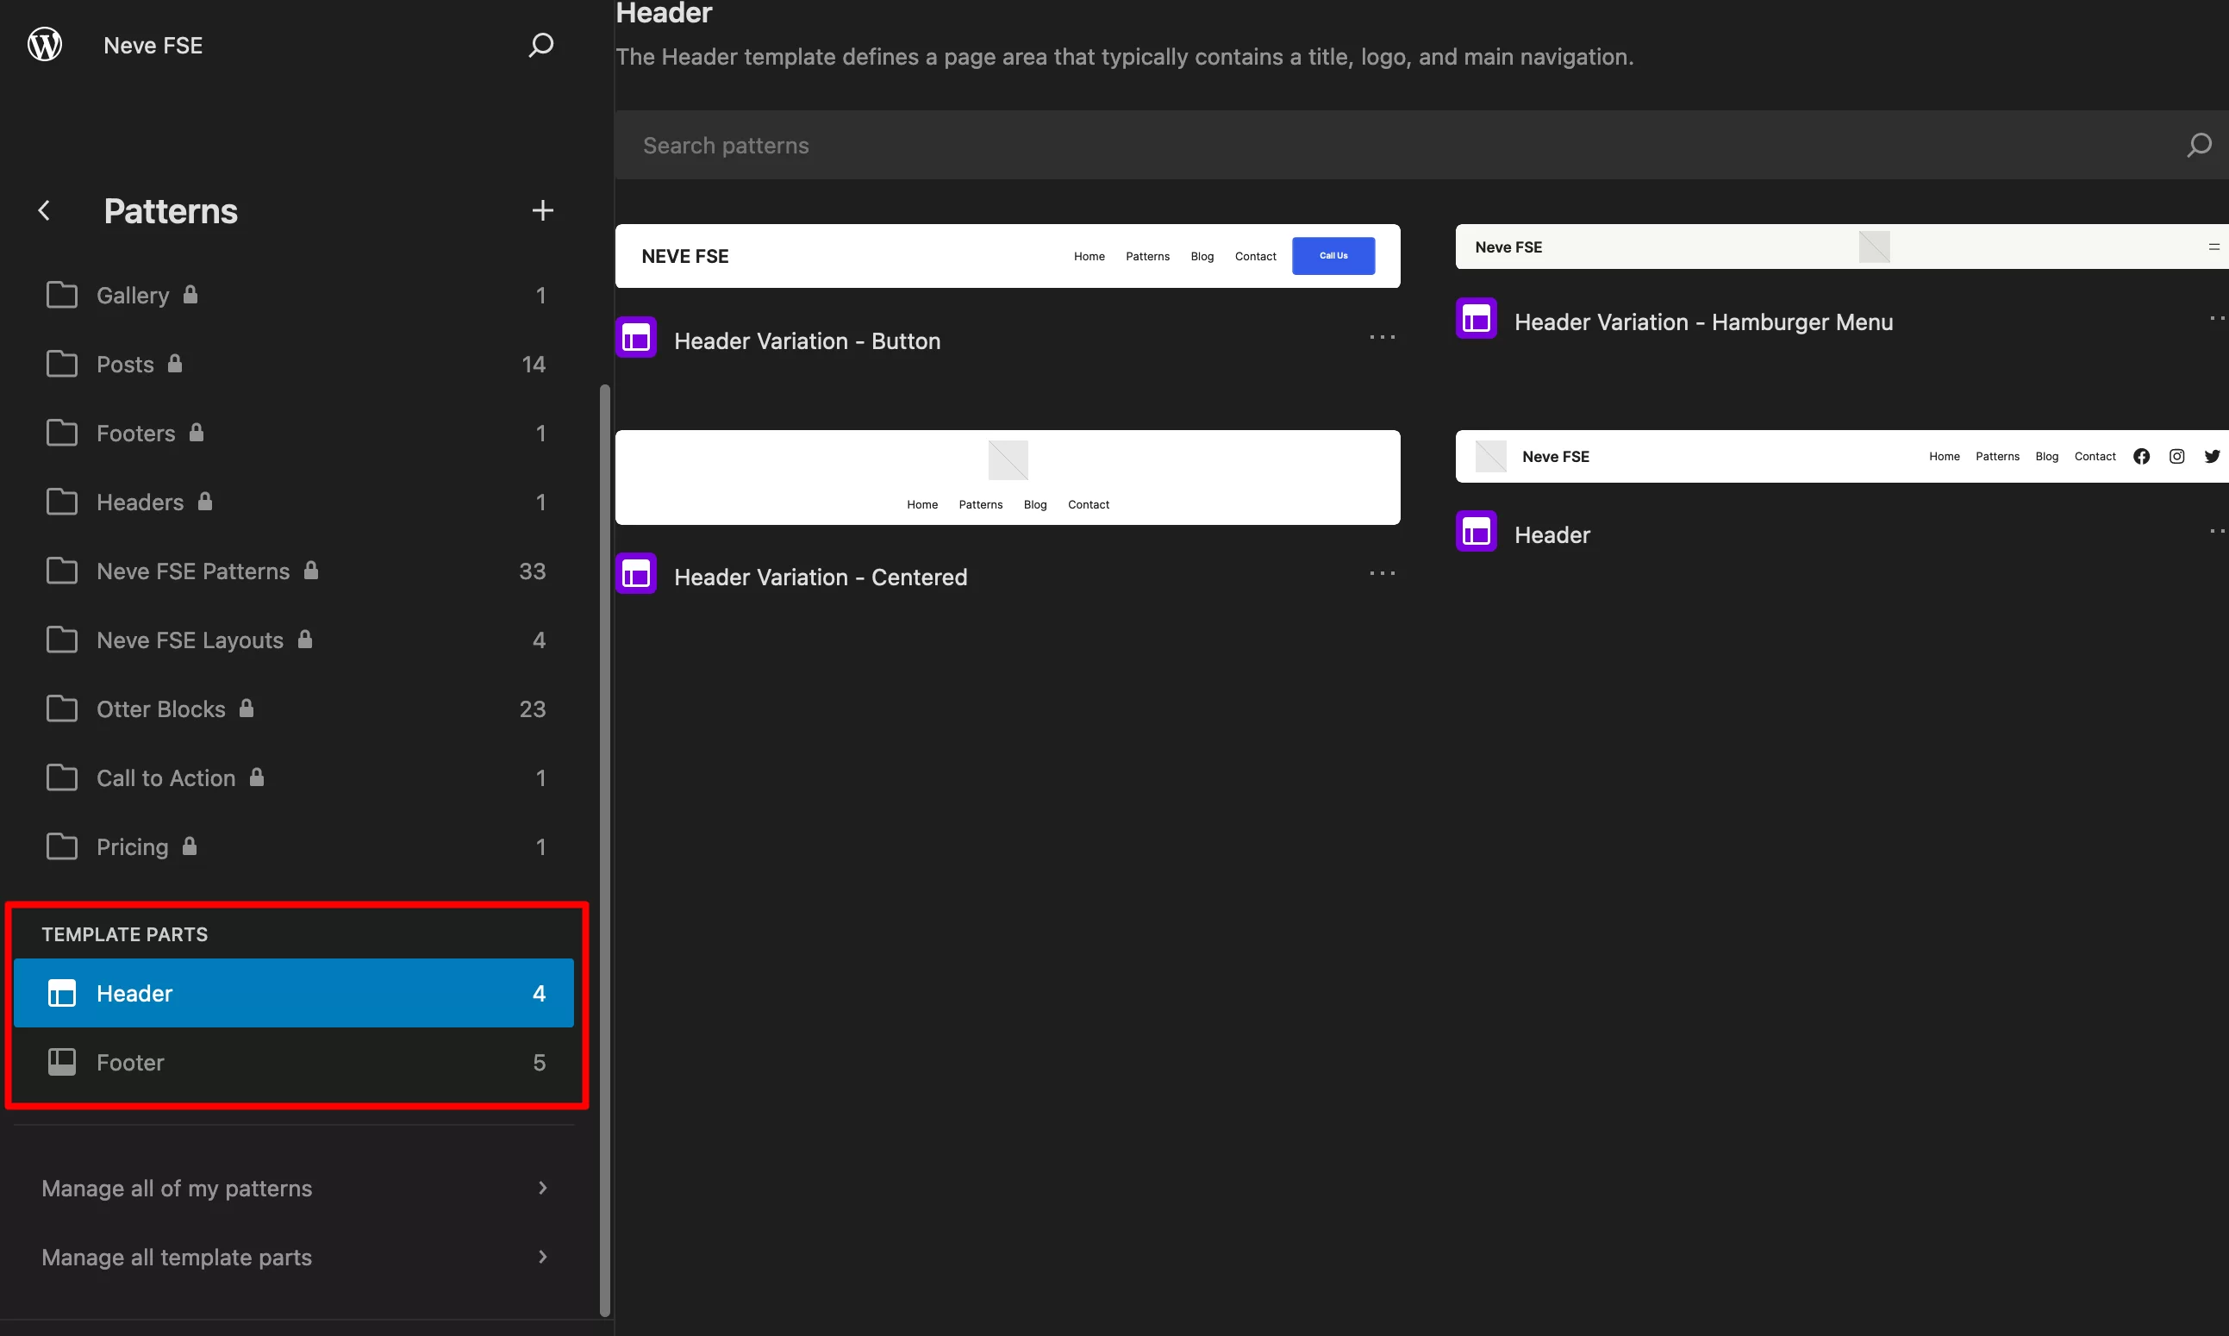This screenshot has height=1336, width=2229.
Task: Open actions menu for Header Variation - Centered
Action: pos(1382,573)
